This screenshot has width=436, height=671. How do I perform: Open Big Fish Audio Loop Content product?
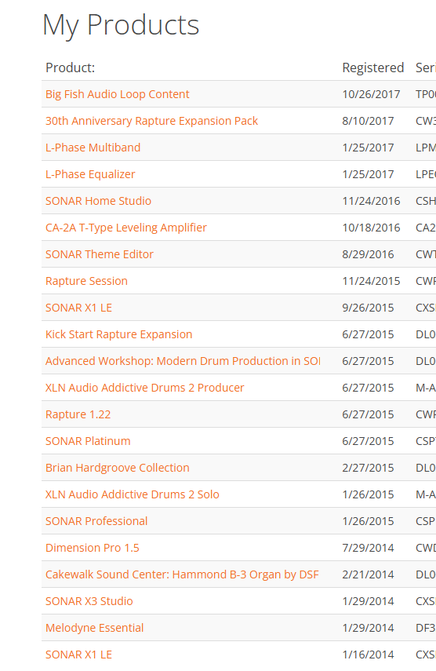pos(117,94)
